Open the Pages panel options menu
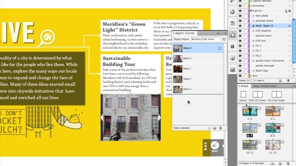The image size is (296, 166). (294, 86)
